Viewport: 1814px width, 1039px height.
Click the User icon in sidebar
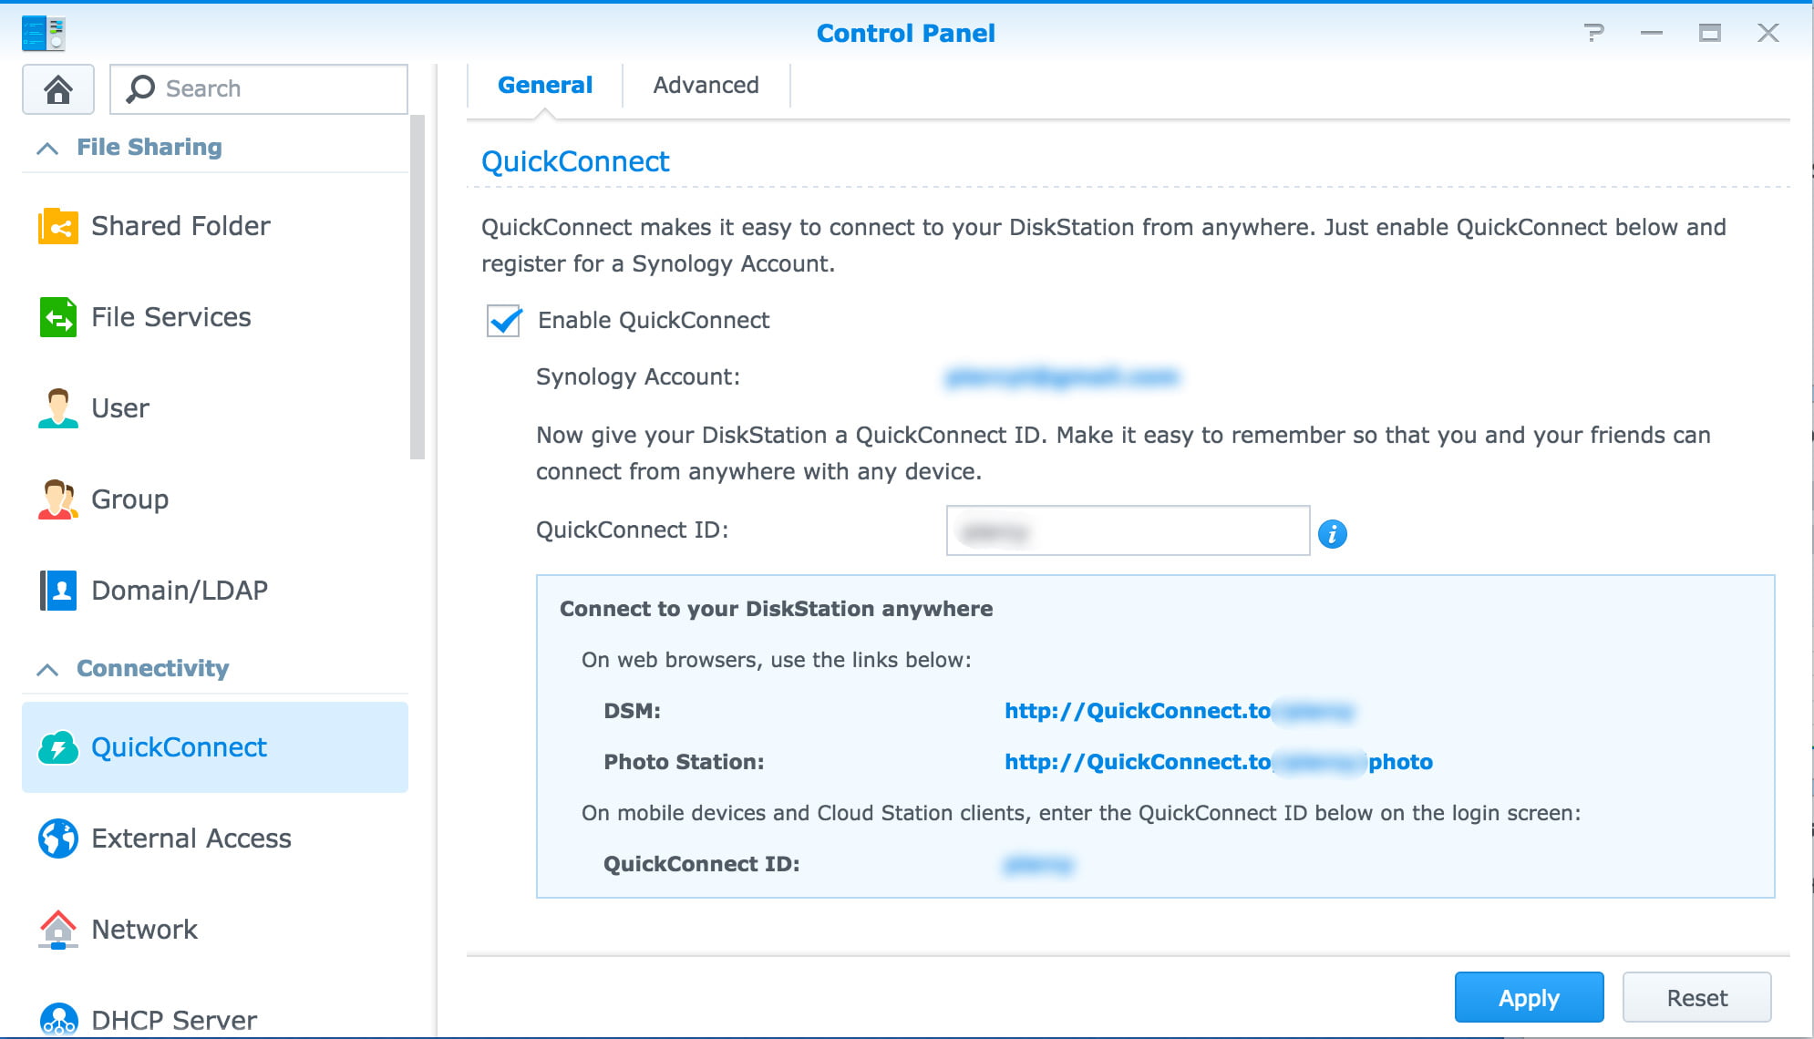[57, 407]
